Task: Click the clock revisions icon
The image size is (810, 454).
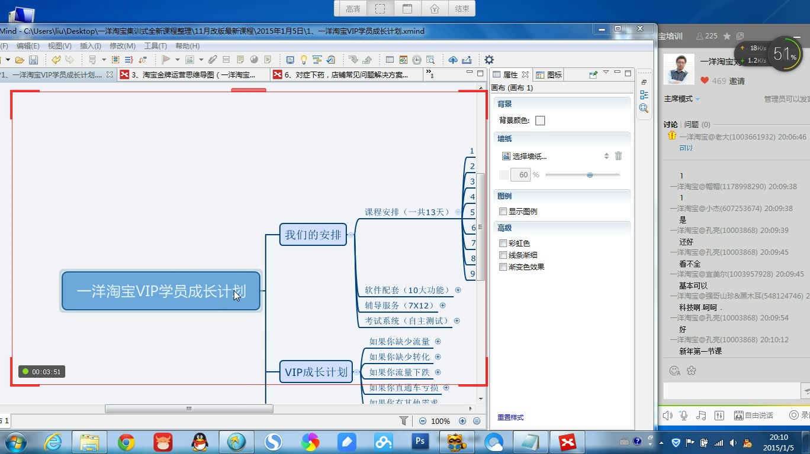Action: (417, 60)
